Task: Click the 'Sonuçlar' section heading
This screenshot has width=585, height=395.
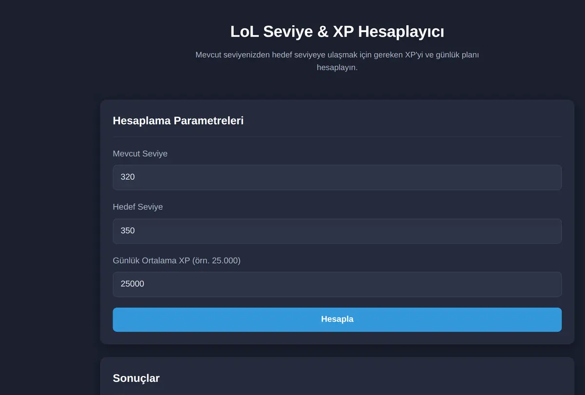Action: click(136, 378)
